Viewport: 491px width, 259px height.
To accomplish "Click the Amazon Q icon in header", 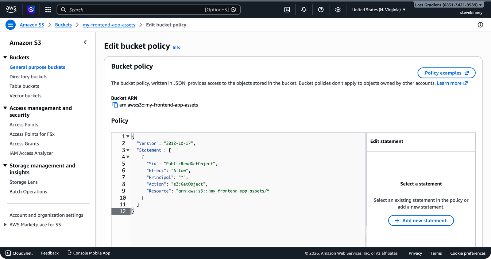I will (31, 9).
